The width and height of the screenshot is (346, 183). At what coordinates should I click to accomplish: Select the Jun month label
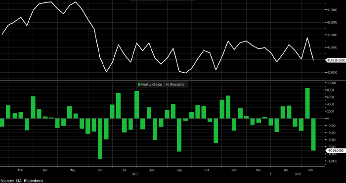tap(100, 170)
